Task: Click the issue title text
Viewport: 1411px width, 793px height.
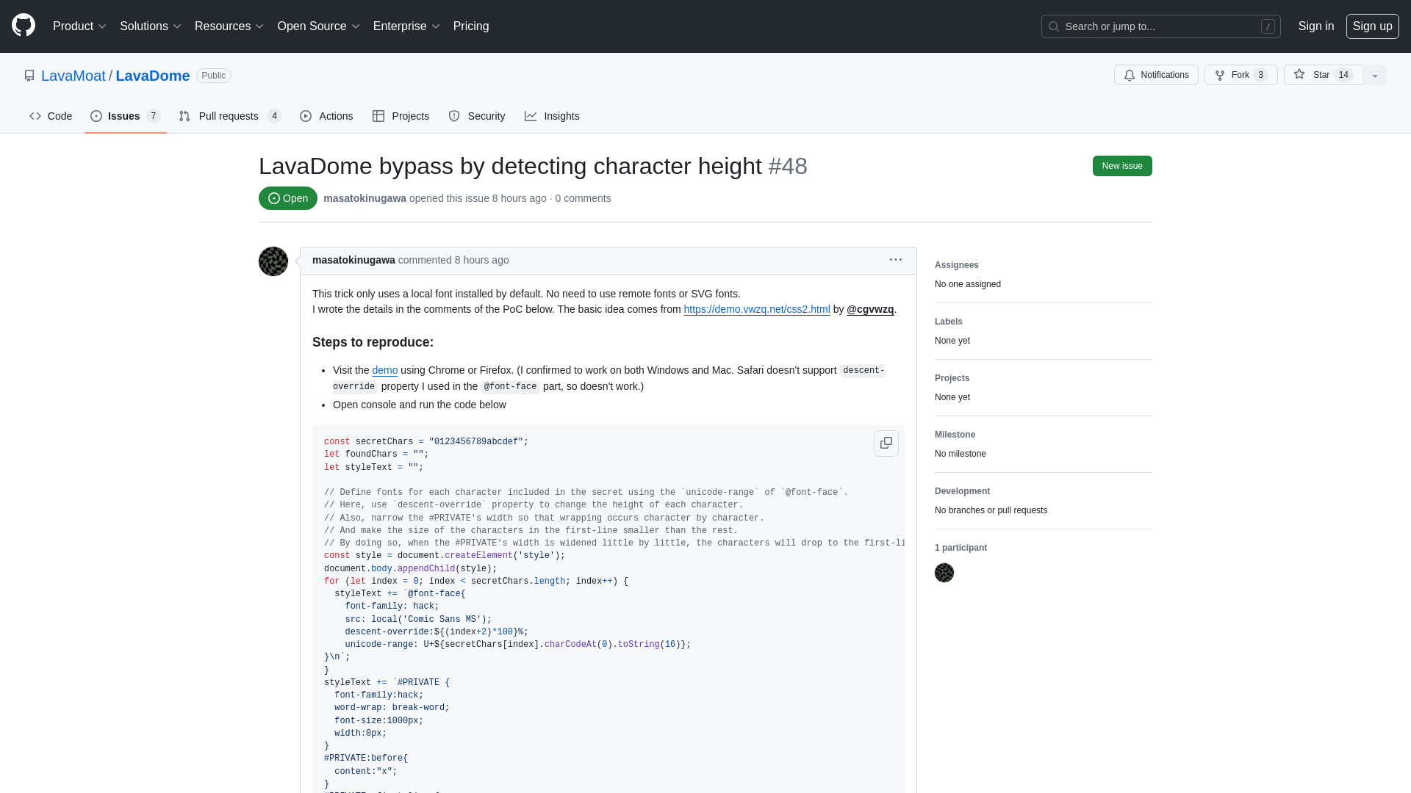Action: pyautogui.click(x=510, y=166)
